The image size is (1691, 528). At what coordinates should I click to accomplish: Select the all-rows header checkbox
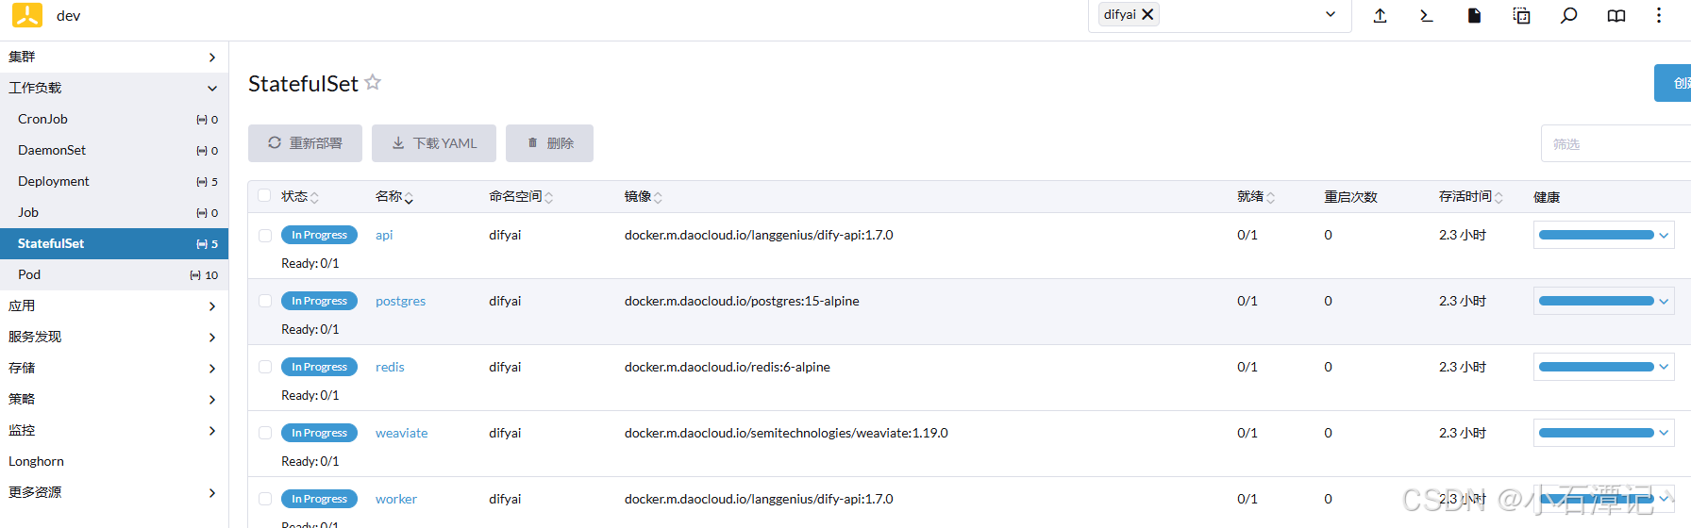click(265, 195)
